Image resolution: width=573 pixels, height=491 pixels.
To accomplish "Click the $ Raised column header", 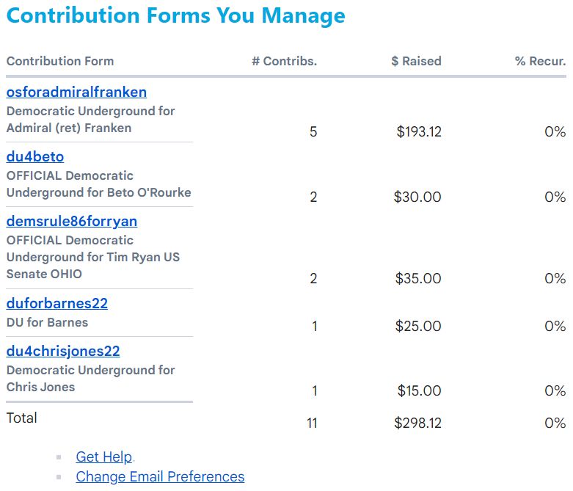I will point(416,61).
